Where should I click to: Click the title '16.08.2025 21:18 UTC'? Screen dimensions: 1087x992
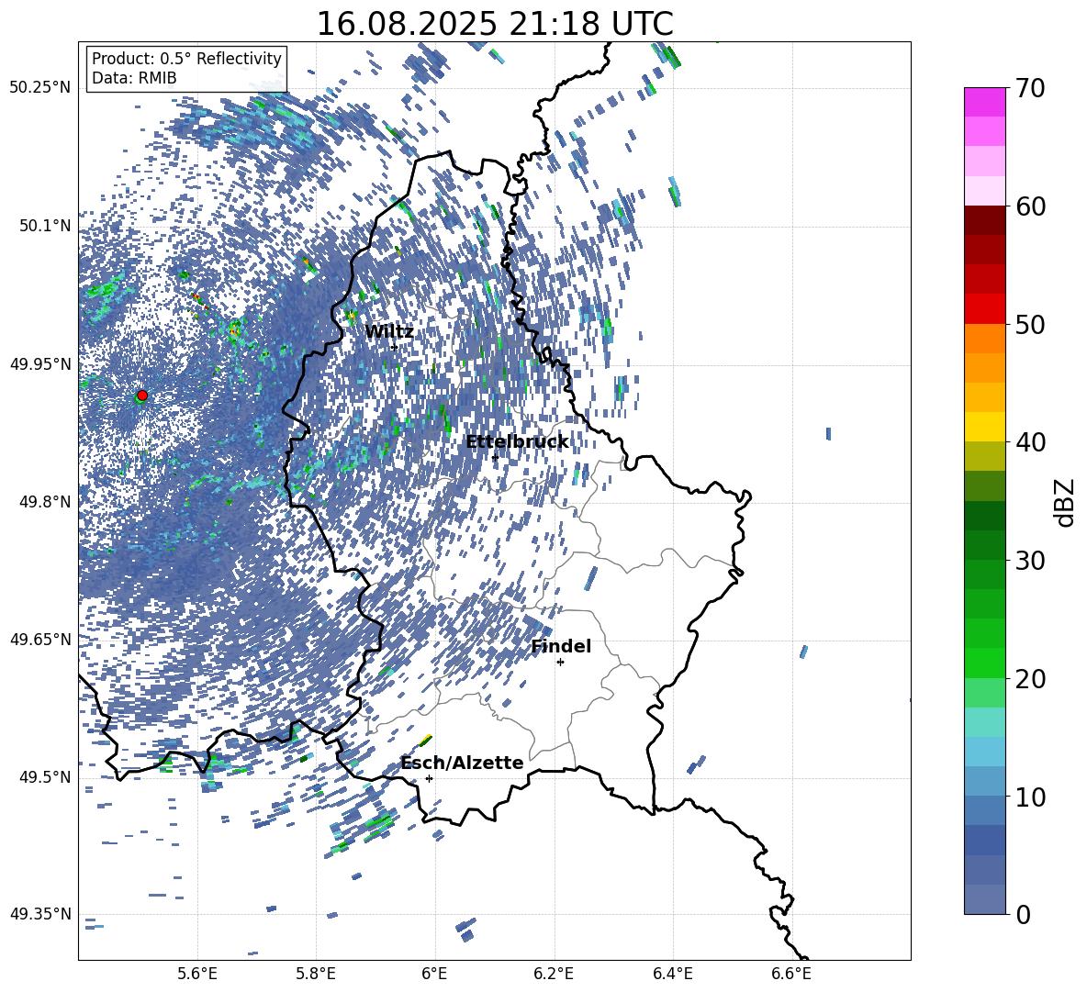point(495,24)
